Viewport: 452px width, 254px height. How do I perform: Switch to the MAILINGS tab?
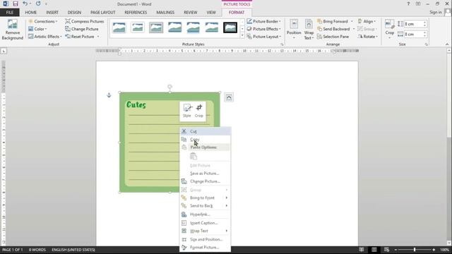165,13
